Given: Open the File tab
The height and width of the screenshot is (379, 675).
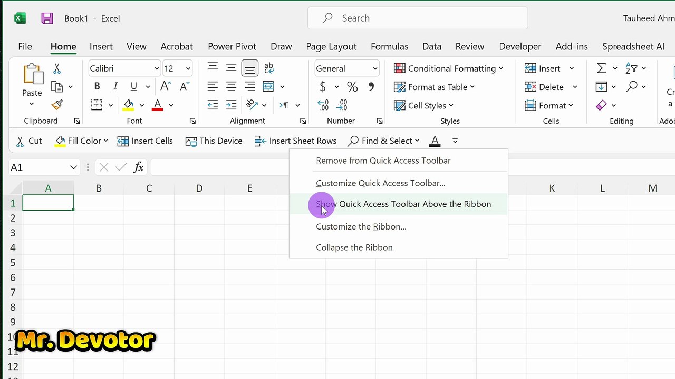Looking at the screenshot, I should 25,46.
